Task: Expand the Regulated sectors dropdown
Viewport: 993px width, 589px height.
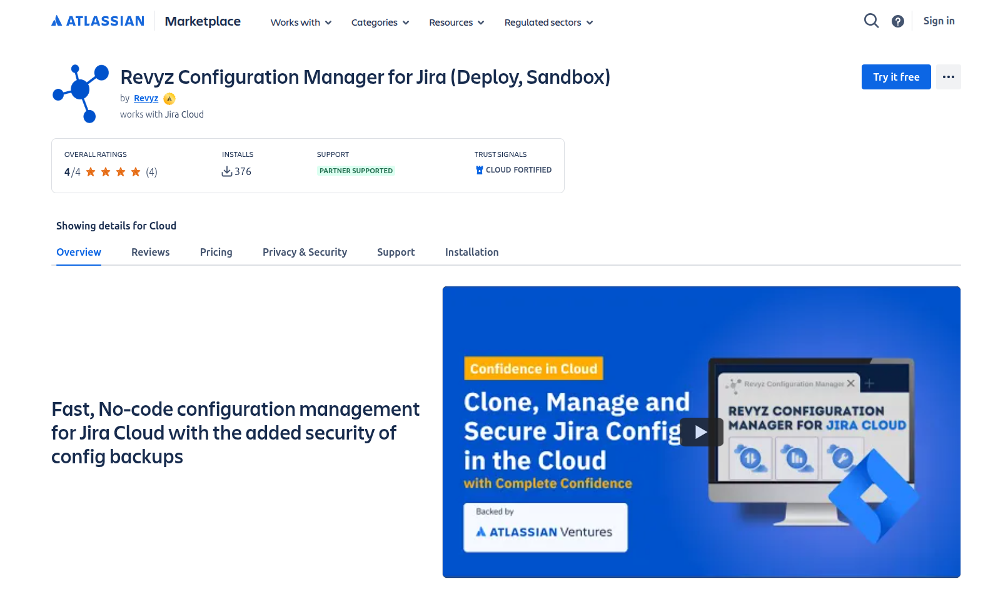Action: tap(548, 23)
